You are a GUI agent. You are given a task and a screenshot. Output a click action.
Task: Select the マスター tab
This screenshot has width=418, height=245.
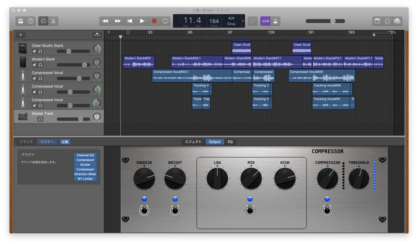click(x=47, y=142)
